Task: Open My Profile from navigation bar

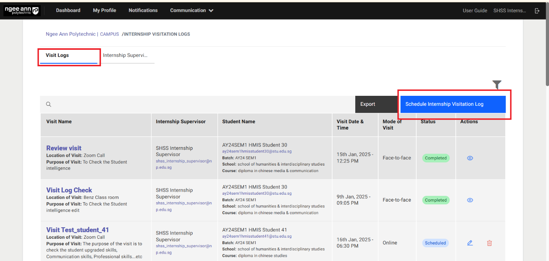Action: pyautogui.click(x=104, y=10)
